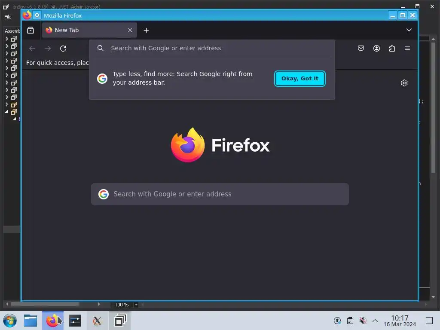Screen dimensions: 440x330
Task: Click the Firefox window menu icon in titlebar
Action: pyautogui.click(x=27, y=15)
